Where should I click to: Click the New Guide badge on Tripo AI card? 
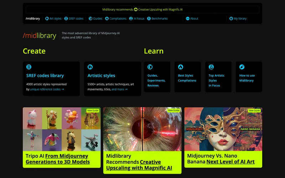[x=93, y=110]
